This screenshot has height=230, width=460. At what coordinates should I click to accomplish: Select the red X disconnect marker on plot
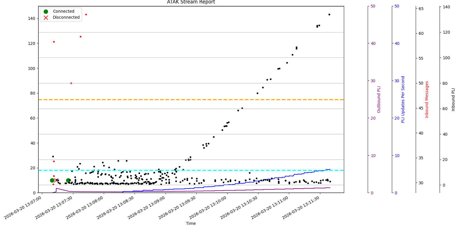(x=56, y=180)
